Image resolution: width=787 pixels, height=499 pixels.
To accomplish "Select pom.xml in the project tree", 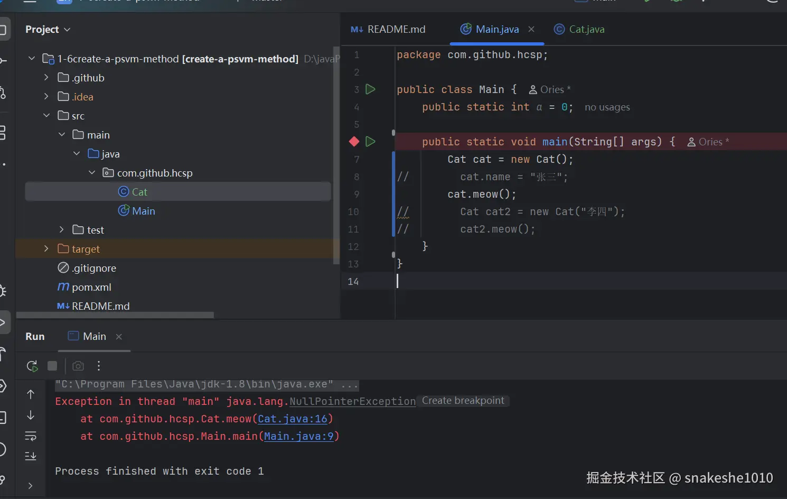I will click(91, 287).
